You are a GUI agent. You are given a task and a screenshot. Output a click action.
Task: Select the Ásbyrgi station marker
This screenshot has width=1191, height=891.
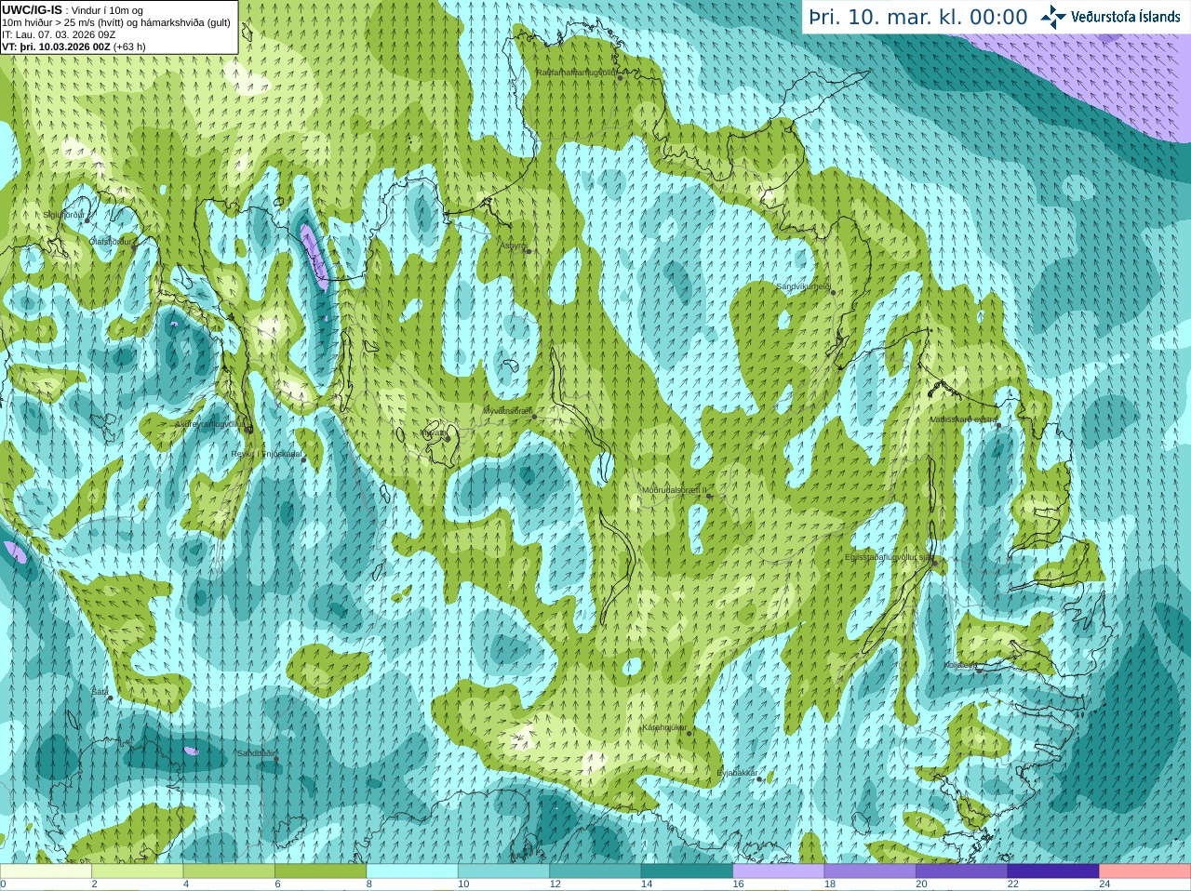click(x=528, y=251)
